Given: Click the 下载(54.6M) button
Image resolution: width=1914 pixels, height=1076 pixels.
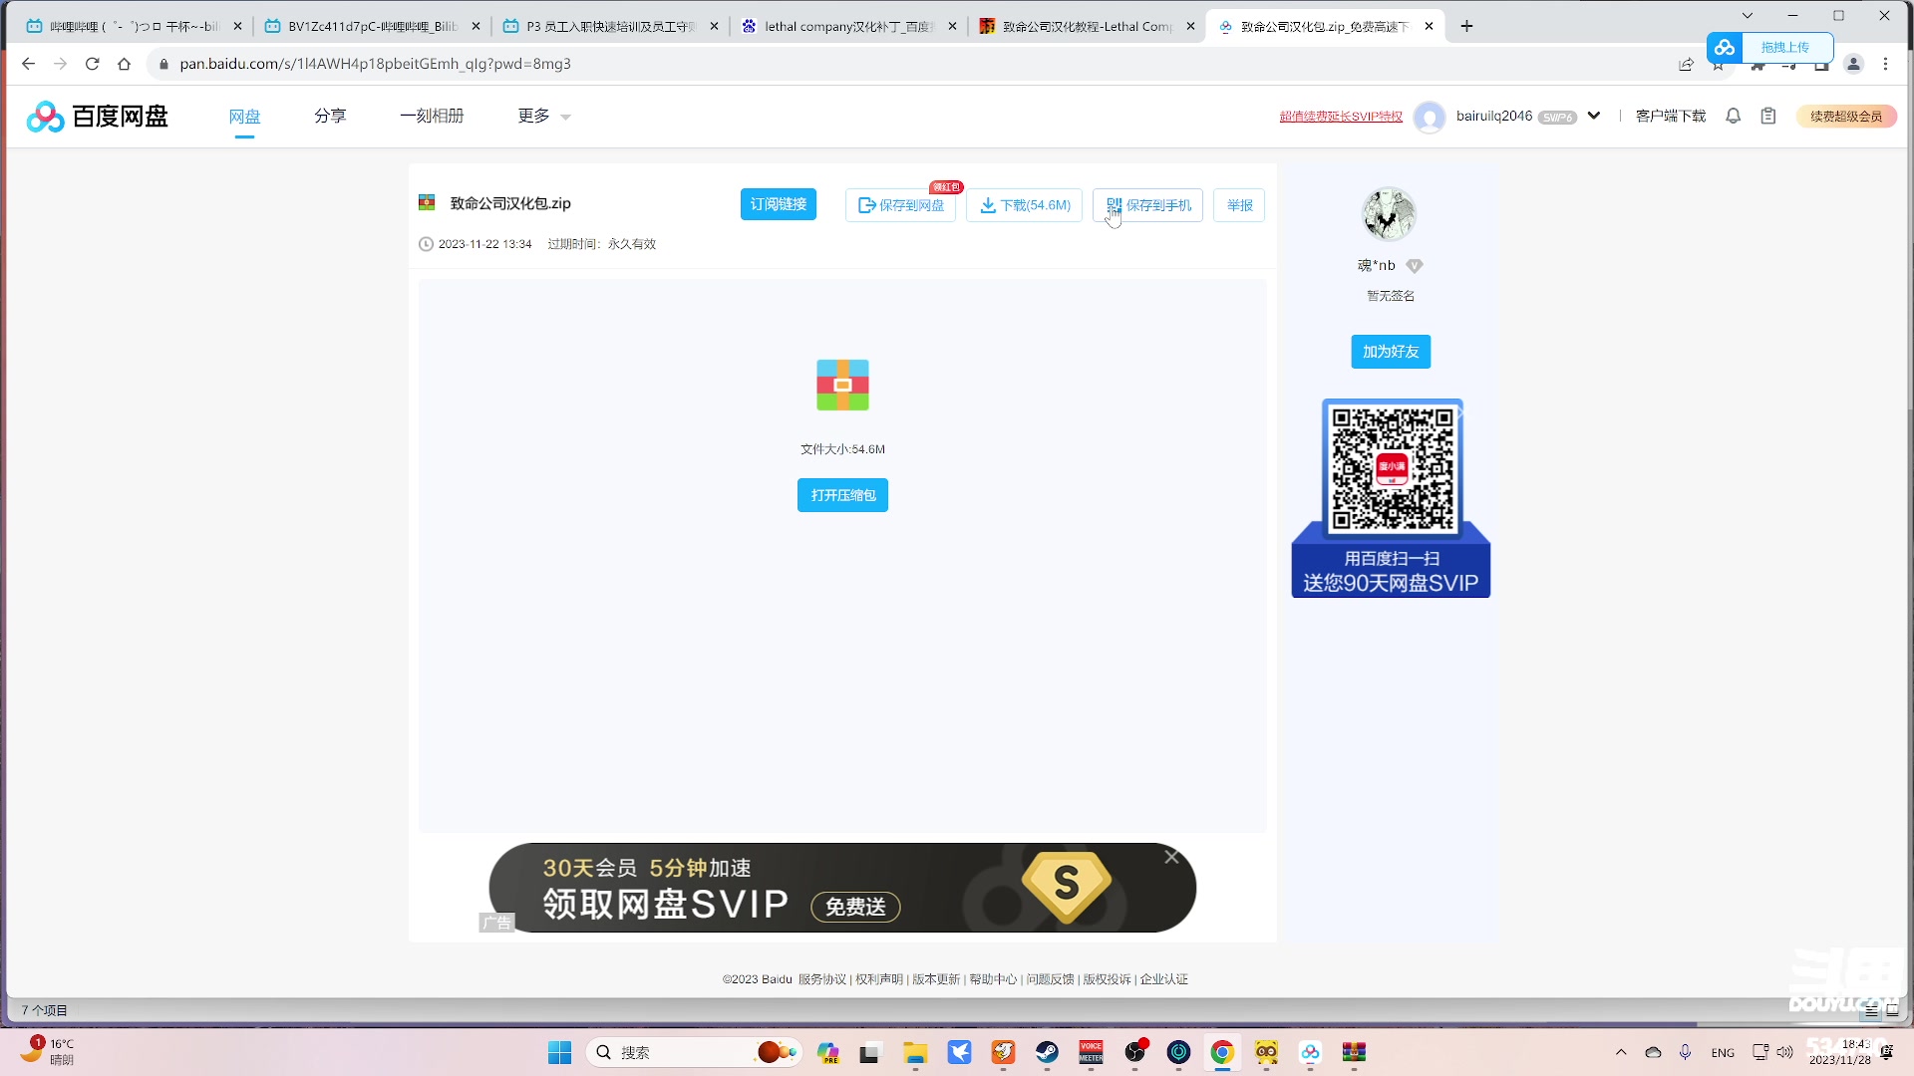Looking at the screenshot, I should (1025, 205).
